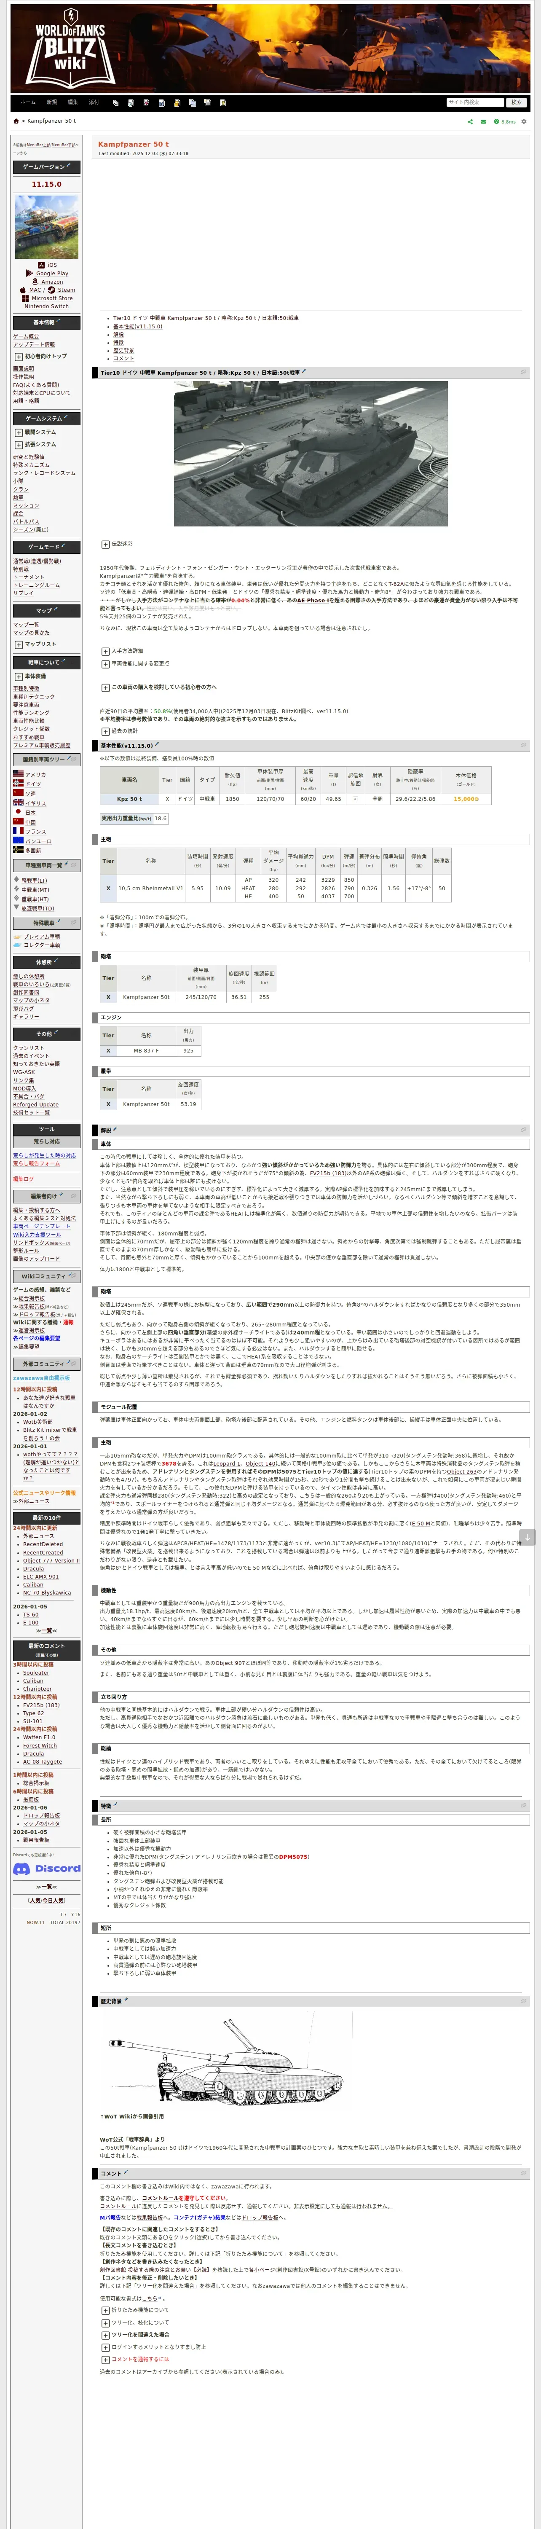Open zawazawa自由掲示板 link

point(41,1378)
